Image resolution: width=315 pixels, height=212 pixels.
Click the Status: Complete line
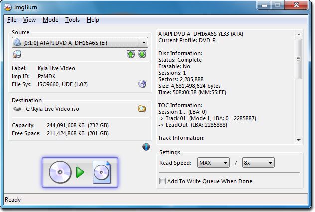pyautogui.click(x=180, y=60)
